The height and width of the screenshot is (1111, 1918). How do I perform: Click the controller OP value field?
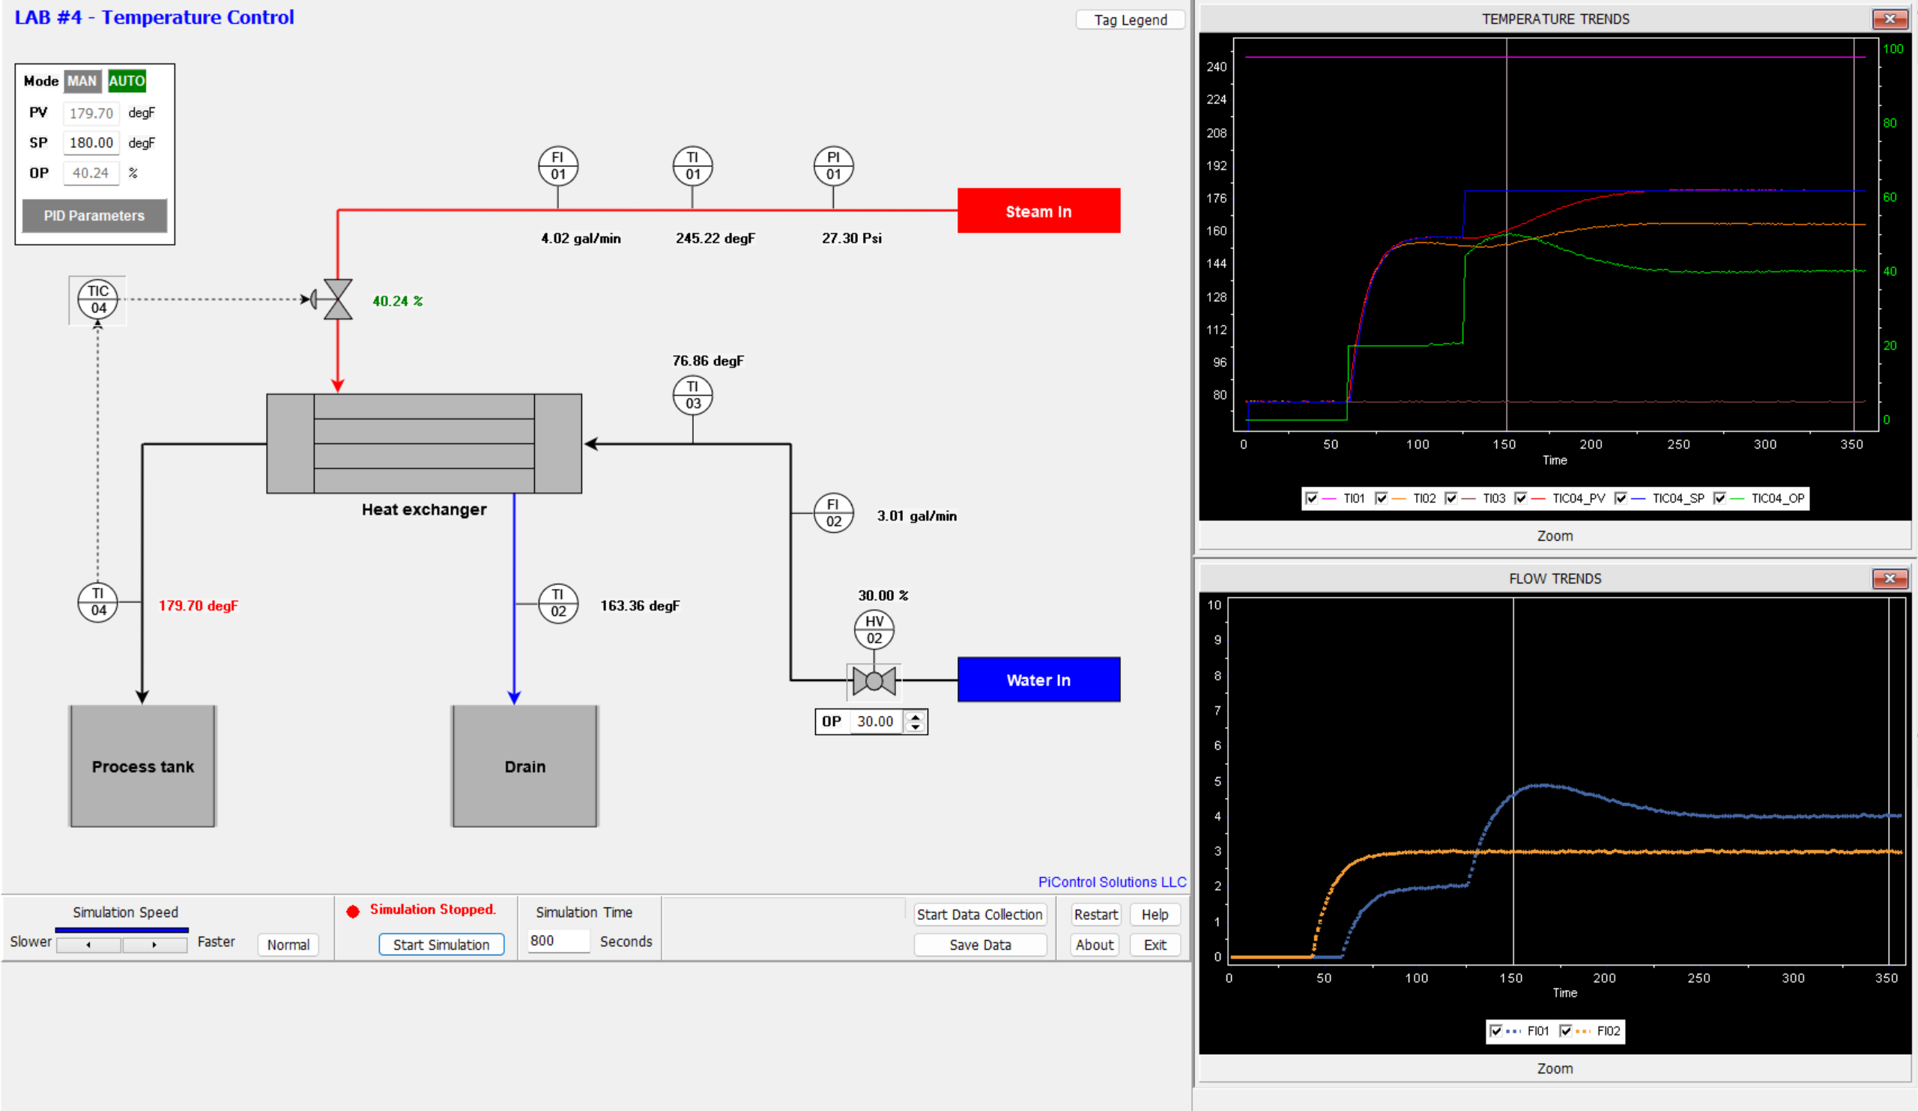[x=91, y=173]
